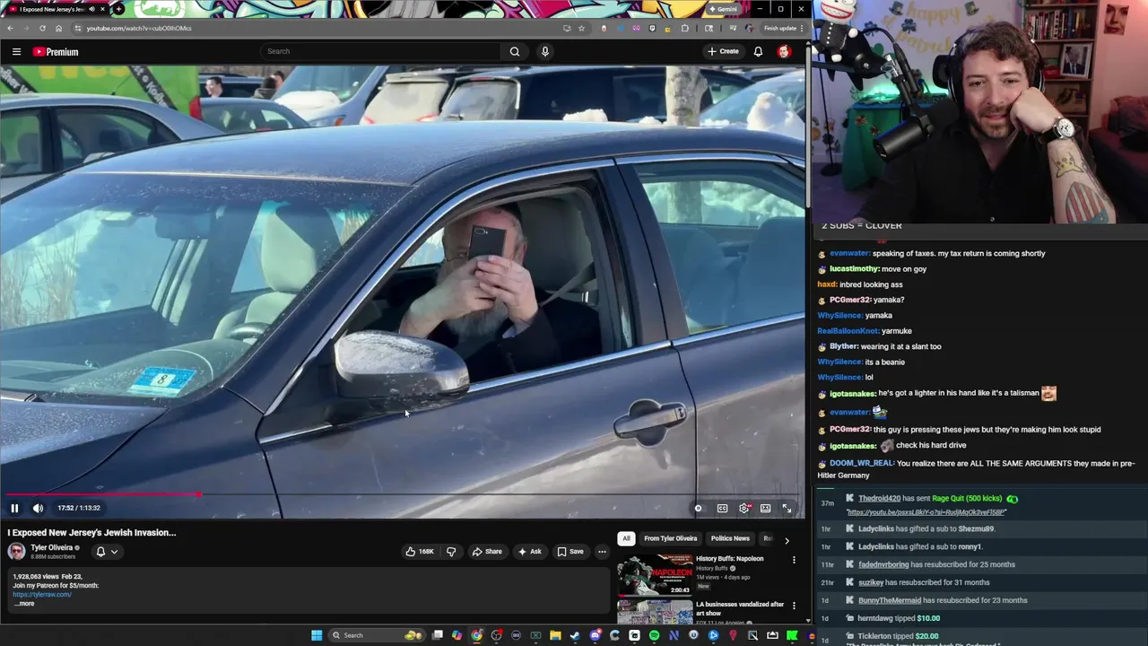Open the player settings gear

[744, 508]
